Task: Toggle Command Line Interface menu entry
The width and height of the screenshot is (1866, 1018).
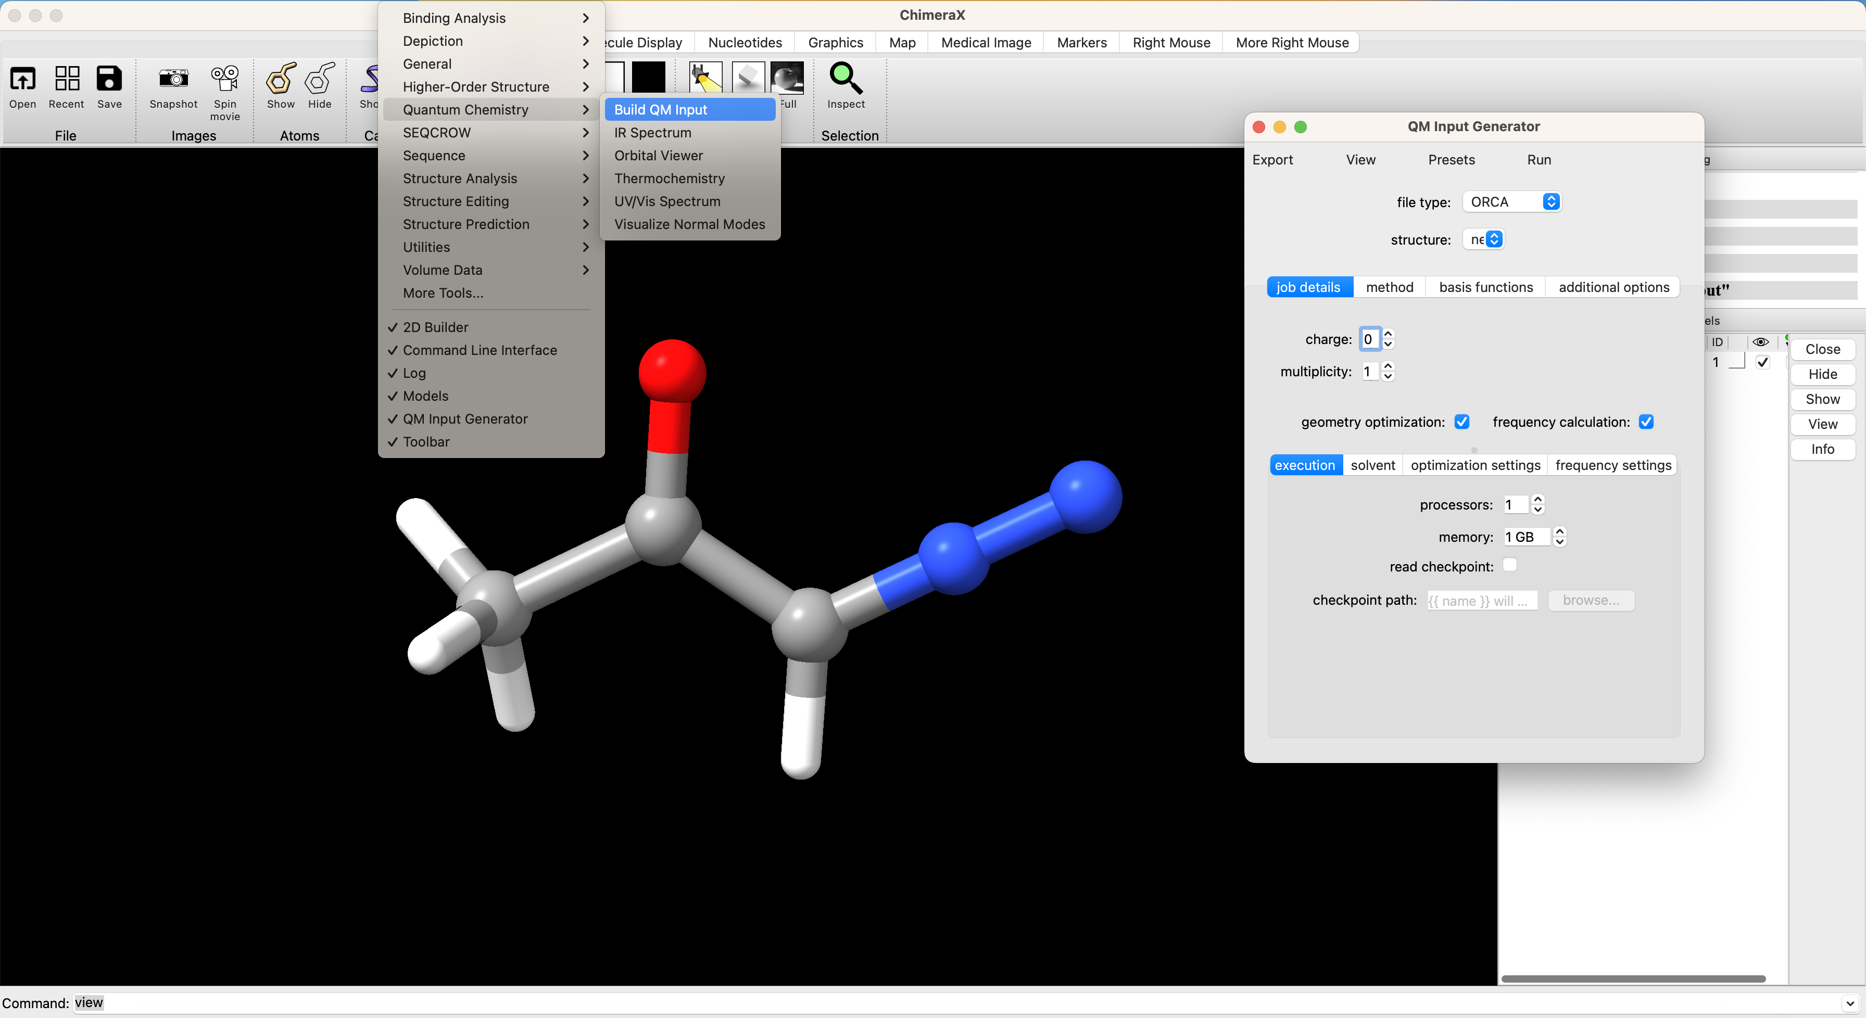Action: 491,350
